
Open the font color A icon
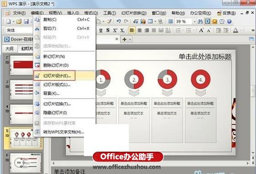coord(235,30)
